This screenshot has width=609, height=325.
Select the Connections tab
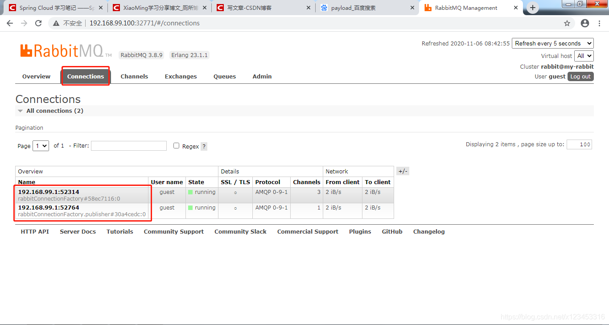pos(86,76)
